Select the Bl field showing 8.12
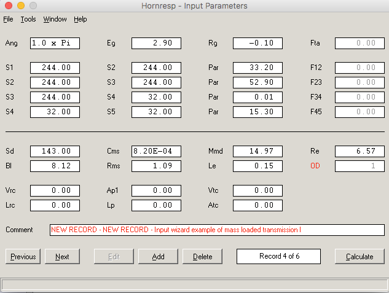The image size is (389, 293). click(x=55, y=166)
